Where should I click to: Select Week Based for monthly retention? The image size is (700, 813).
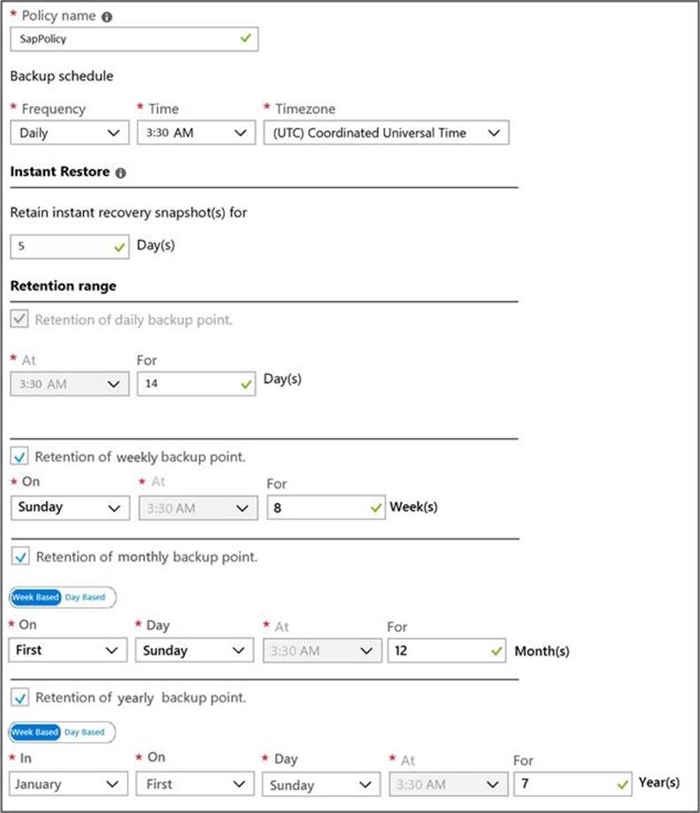pos(35,597)
